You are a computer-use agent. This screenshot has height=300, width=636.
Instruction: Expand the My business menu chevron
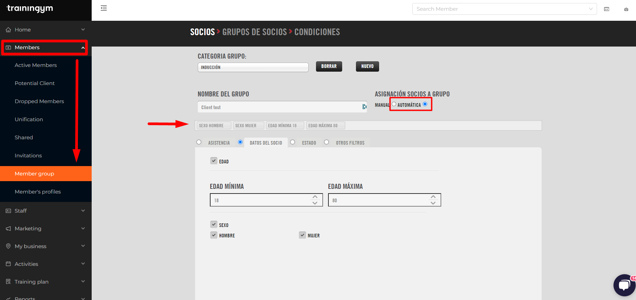click(x=83, y=246)
